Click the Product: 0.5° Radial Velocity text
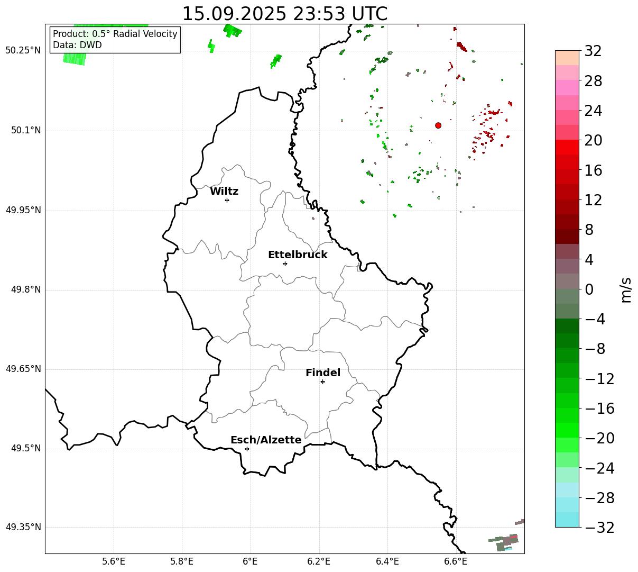Viewport: 638px width, 572px height. coord(115,34)
